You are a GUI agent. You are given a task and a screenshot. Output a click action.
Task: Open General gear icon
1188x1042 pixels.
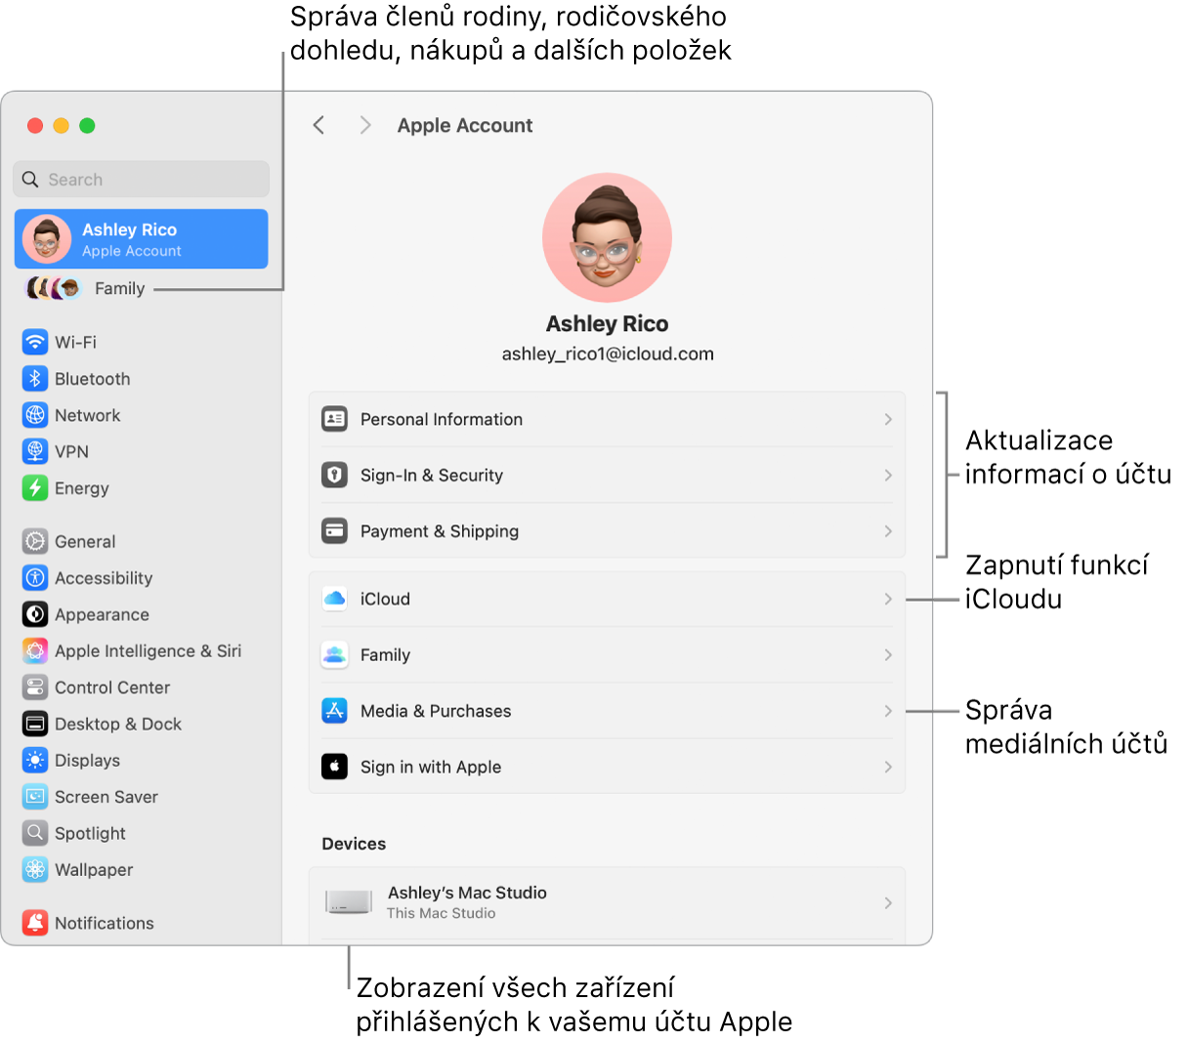35,541
